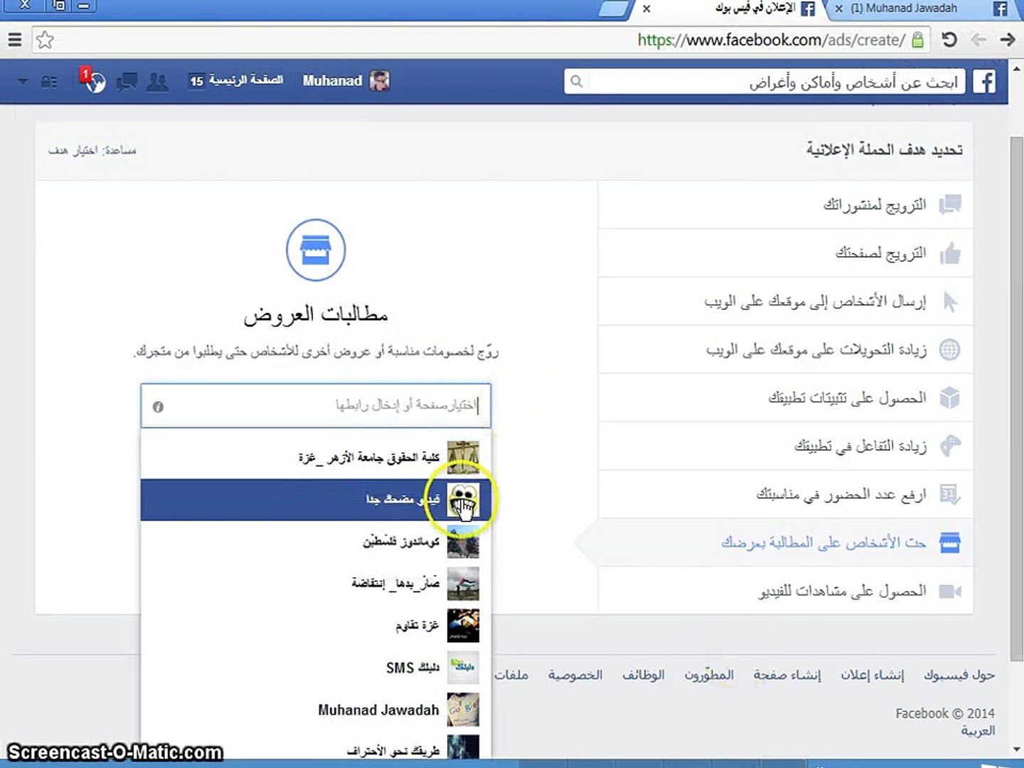1024x768 pixels.
Task: Open إنشاء صفحة footer link
Action: point(787,675)
